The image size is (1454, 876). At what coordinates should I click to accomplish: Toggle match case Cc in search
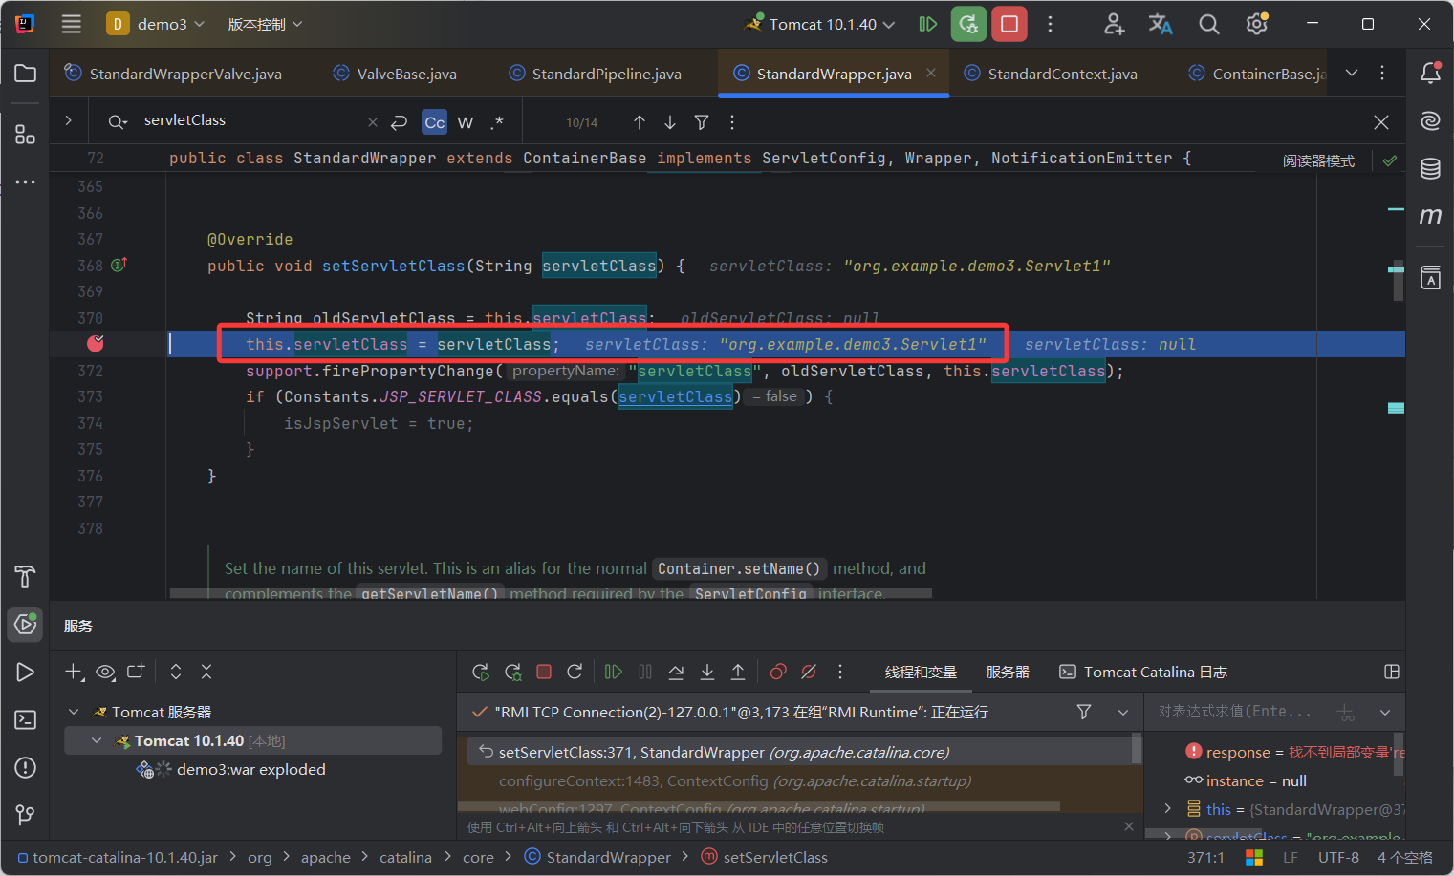point(434,122)
